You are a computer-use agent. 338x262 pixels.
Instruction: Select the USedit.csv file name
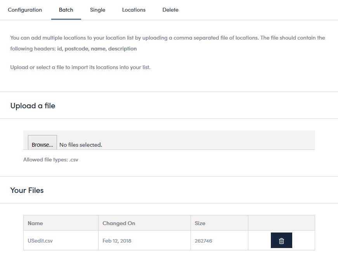click(40, 241)
